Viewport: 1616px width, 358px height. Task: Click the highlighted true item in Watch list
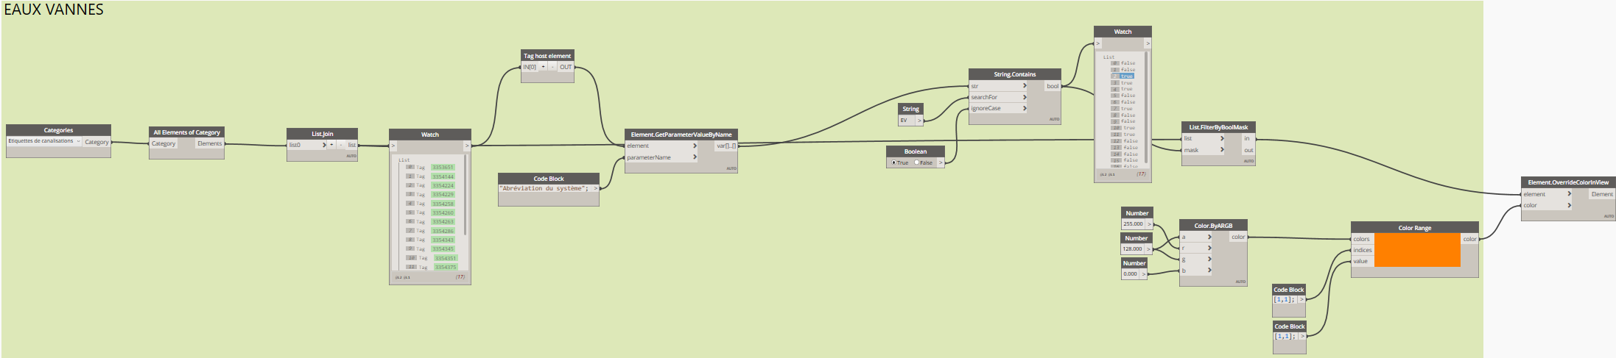[x=1126, y=76]
